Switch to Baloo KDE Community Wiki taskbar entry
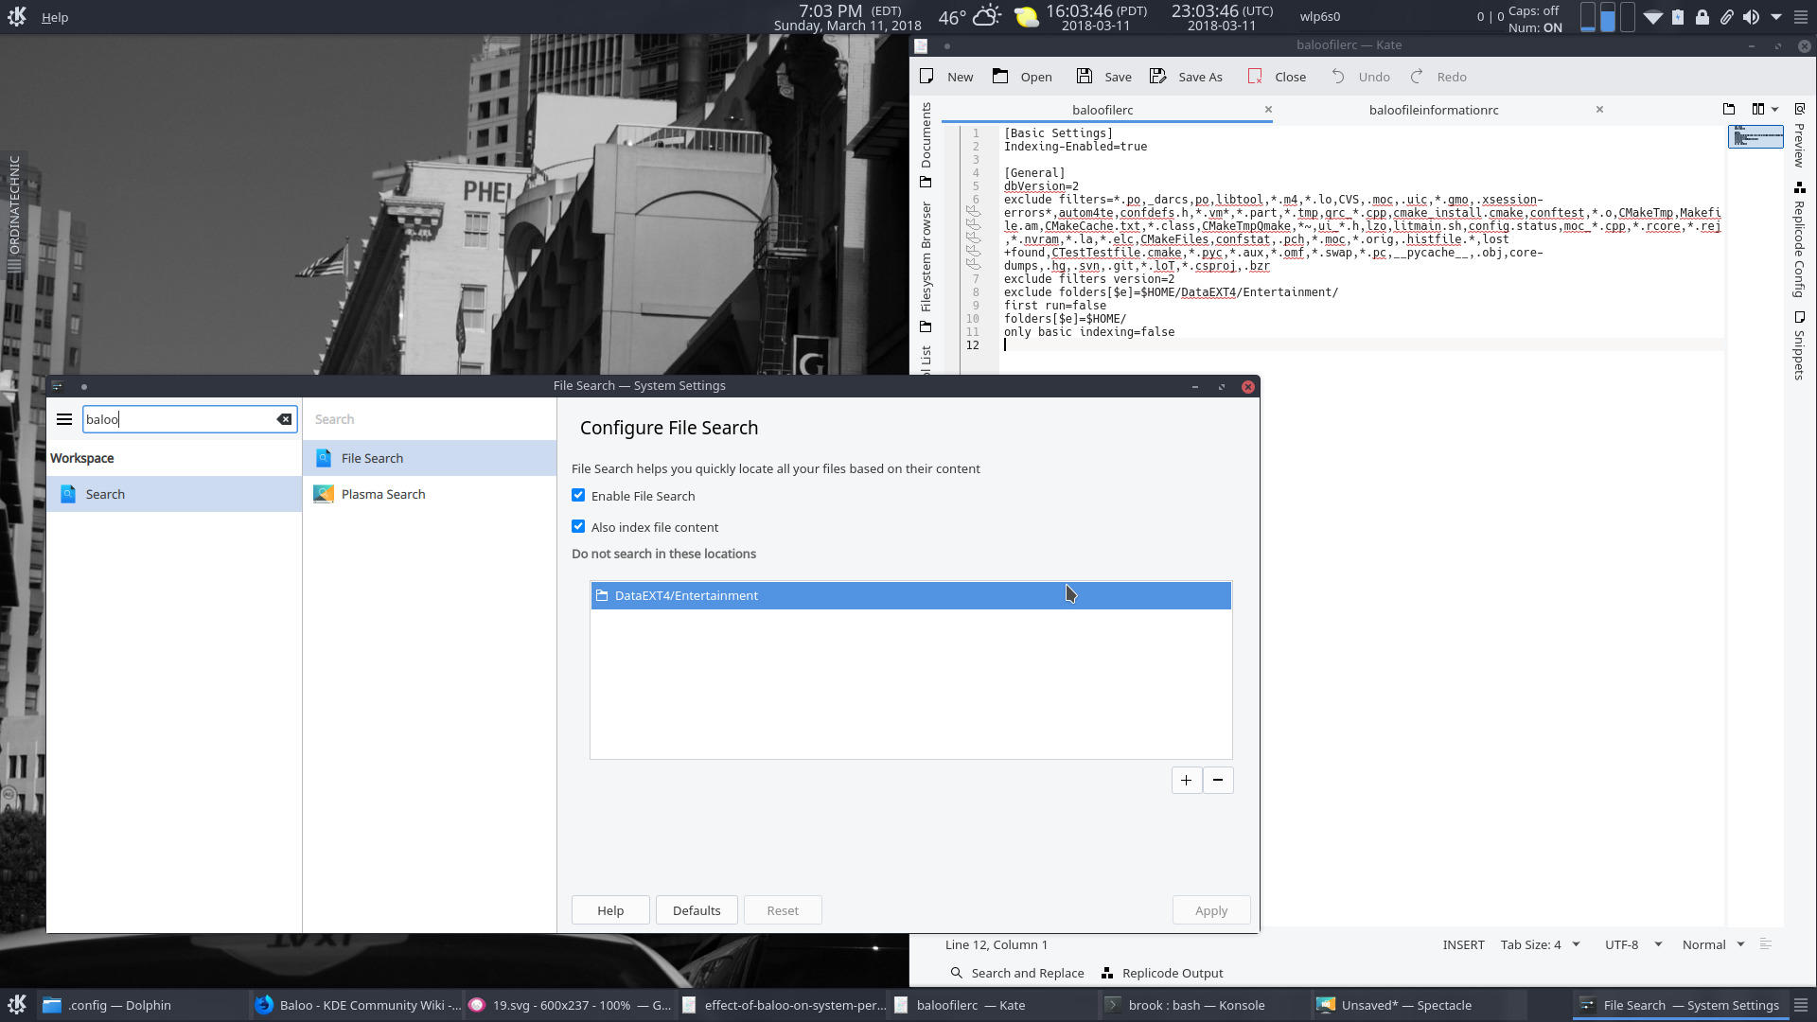Image resolution: width=1817 pixels, height=1022 pixels. click(x=357, y=1005)
